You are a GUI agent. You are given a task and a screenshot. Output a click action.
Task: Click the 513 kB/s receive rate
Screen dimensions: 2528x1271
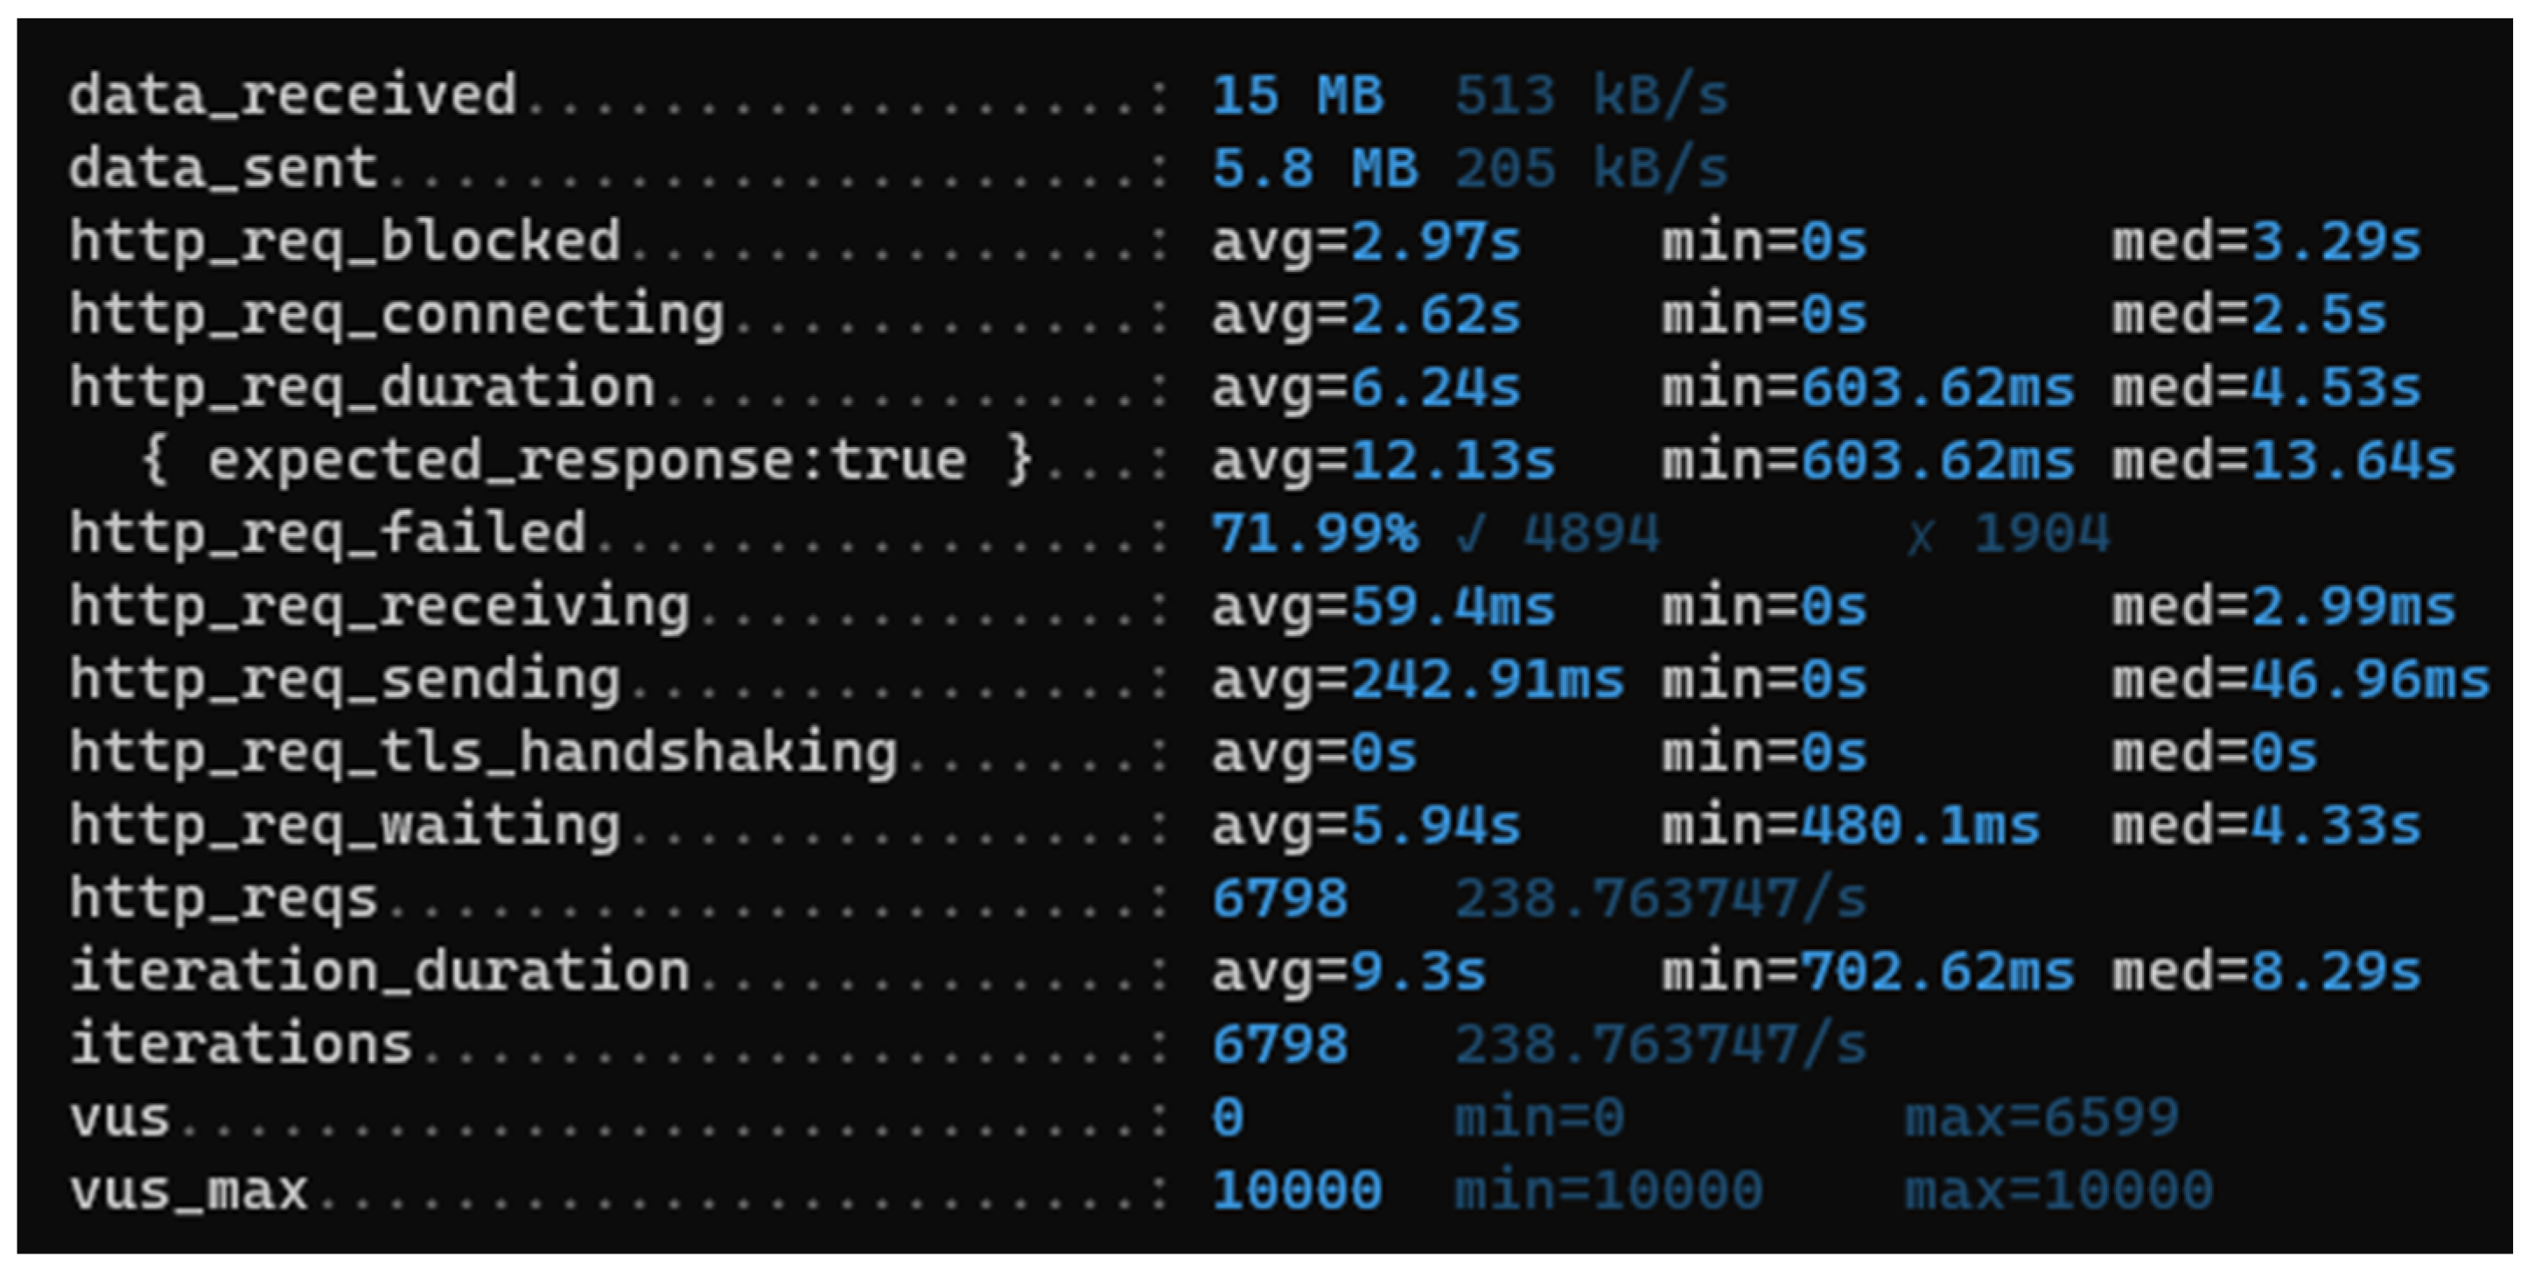pos(1591,96)
